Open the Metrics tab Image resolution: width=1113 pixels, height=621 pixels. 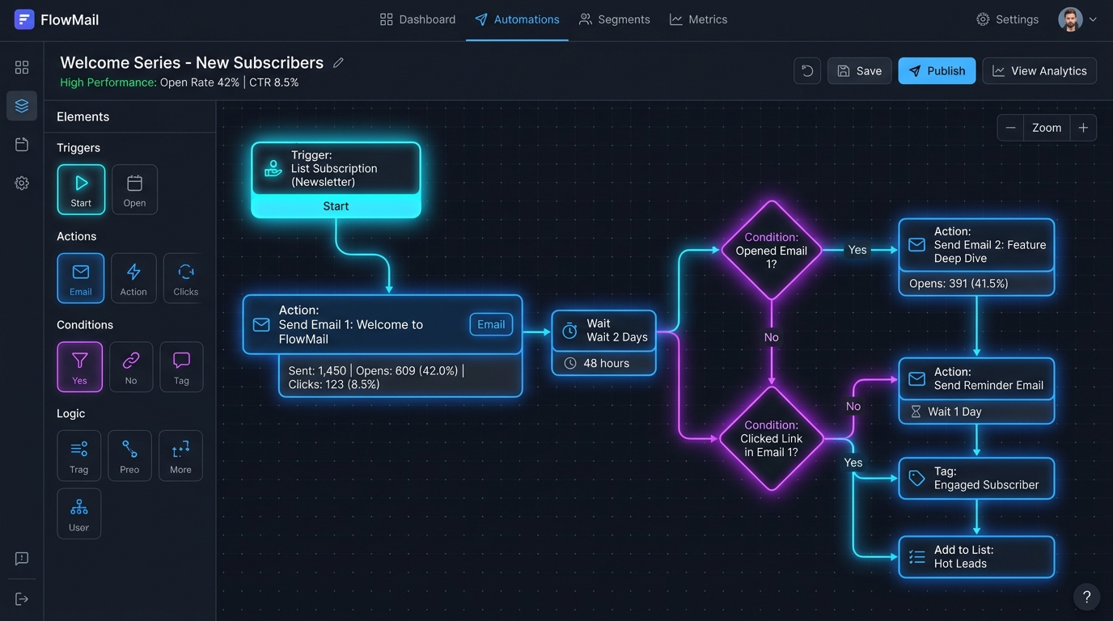(698, 19)
